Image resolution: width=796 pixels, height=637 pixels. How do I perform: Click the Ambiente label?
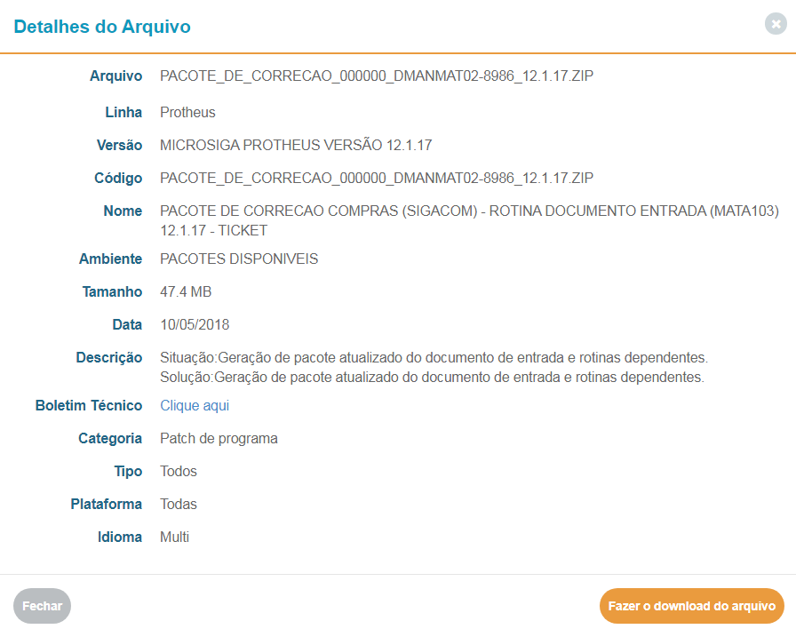[110, 259]
